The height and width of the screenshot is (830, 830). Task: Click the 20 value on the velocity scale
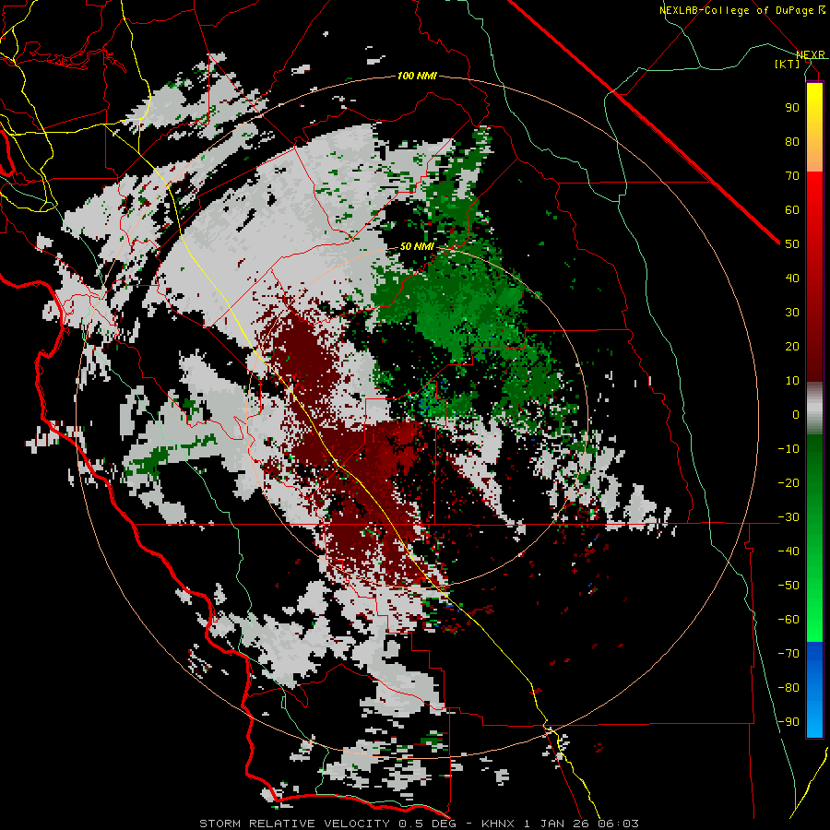click(792, 346)
